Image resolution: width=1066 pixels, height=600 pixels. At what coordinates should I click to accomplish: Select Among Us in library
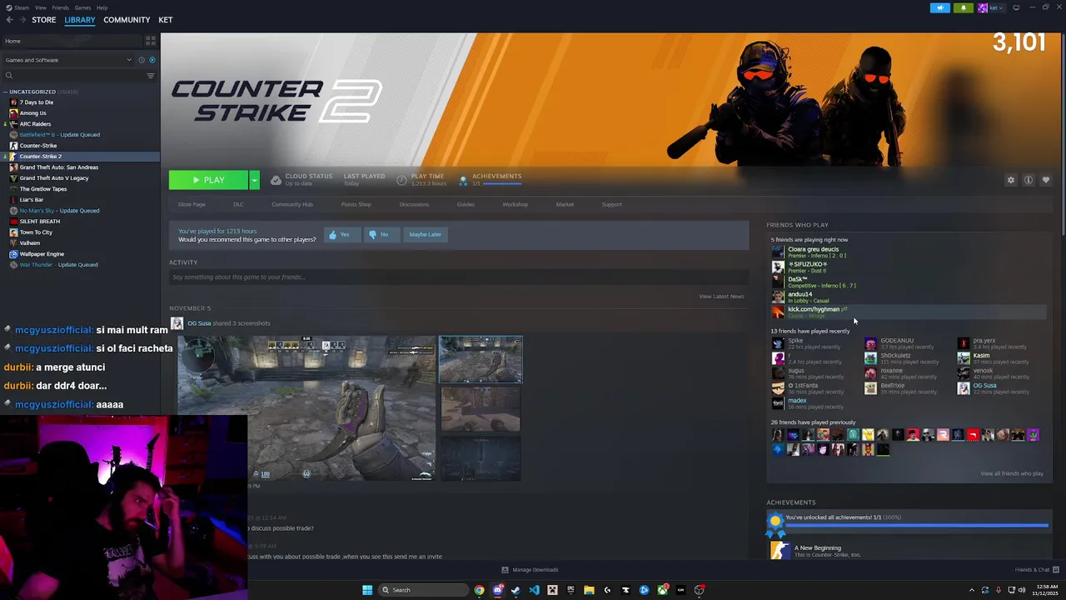(33, 113)
